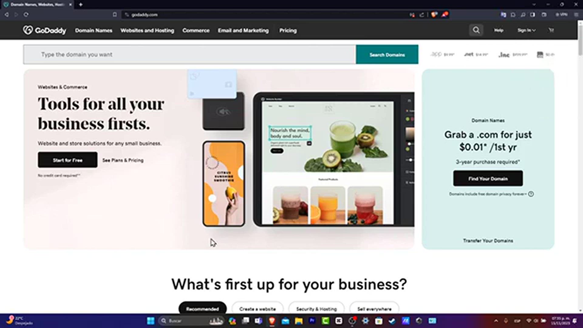Select the Create a website tab

(x=257, y=309)
